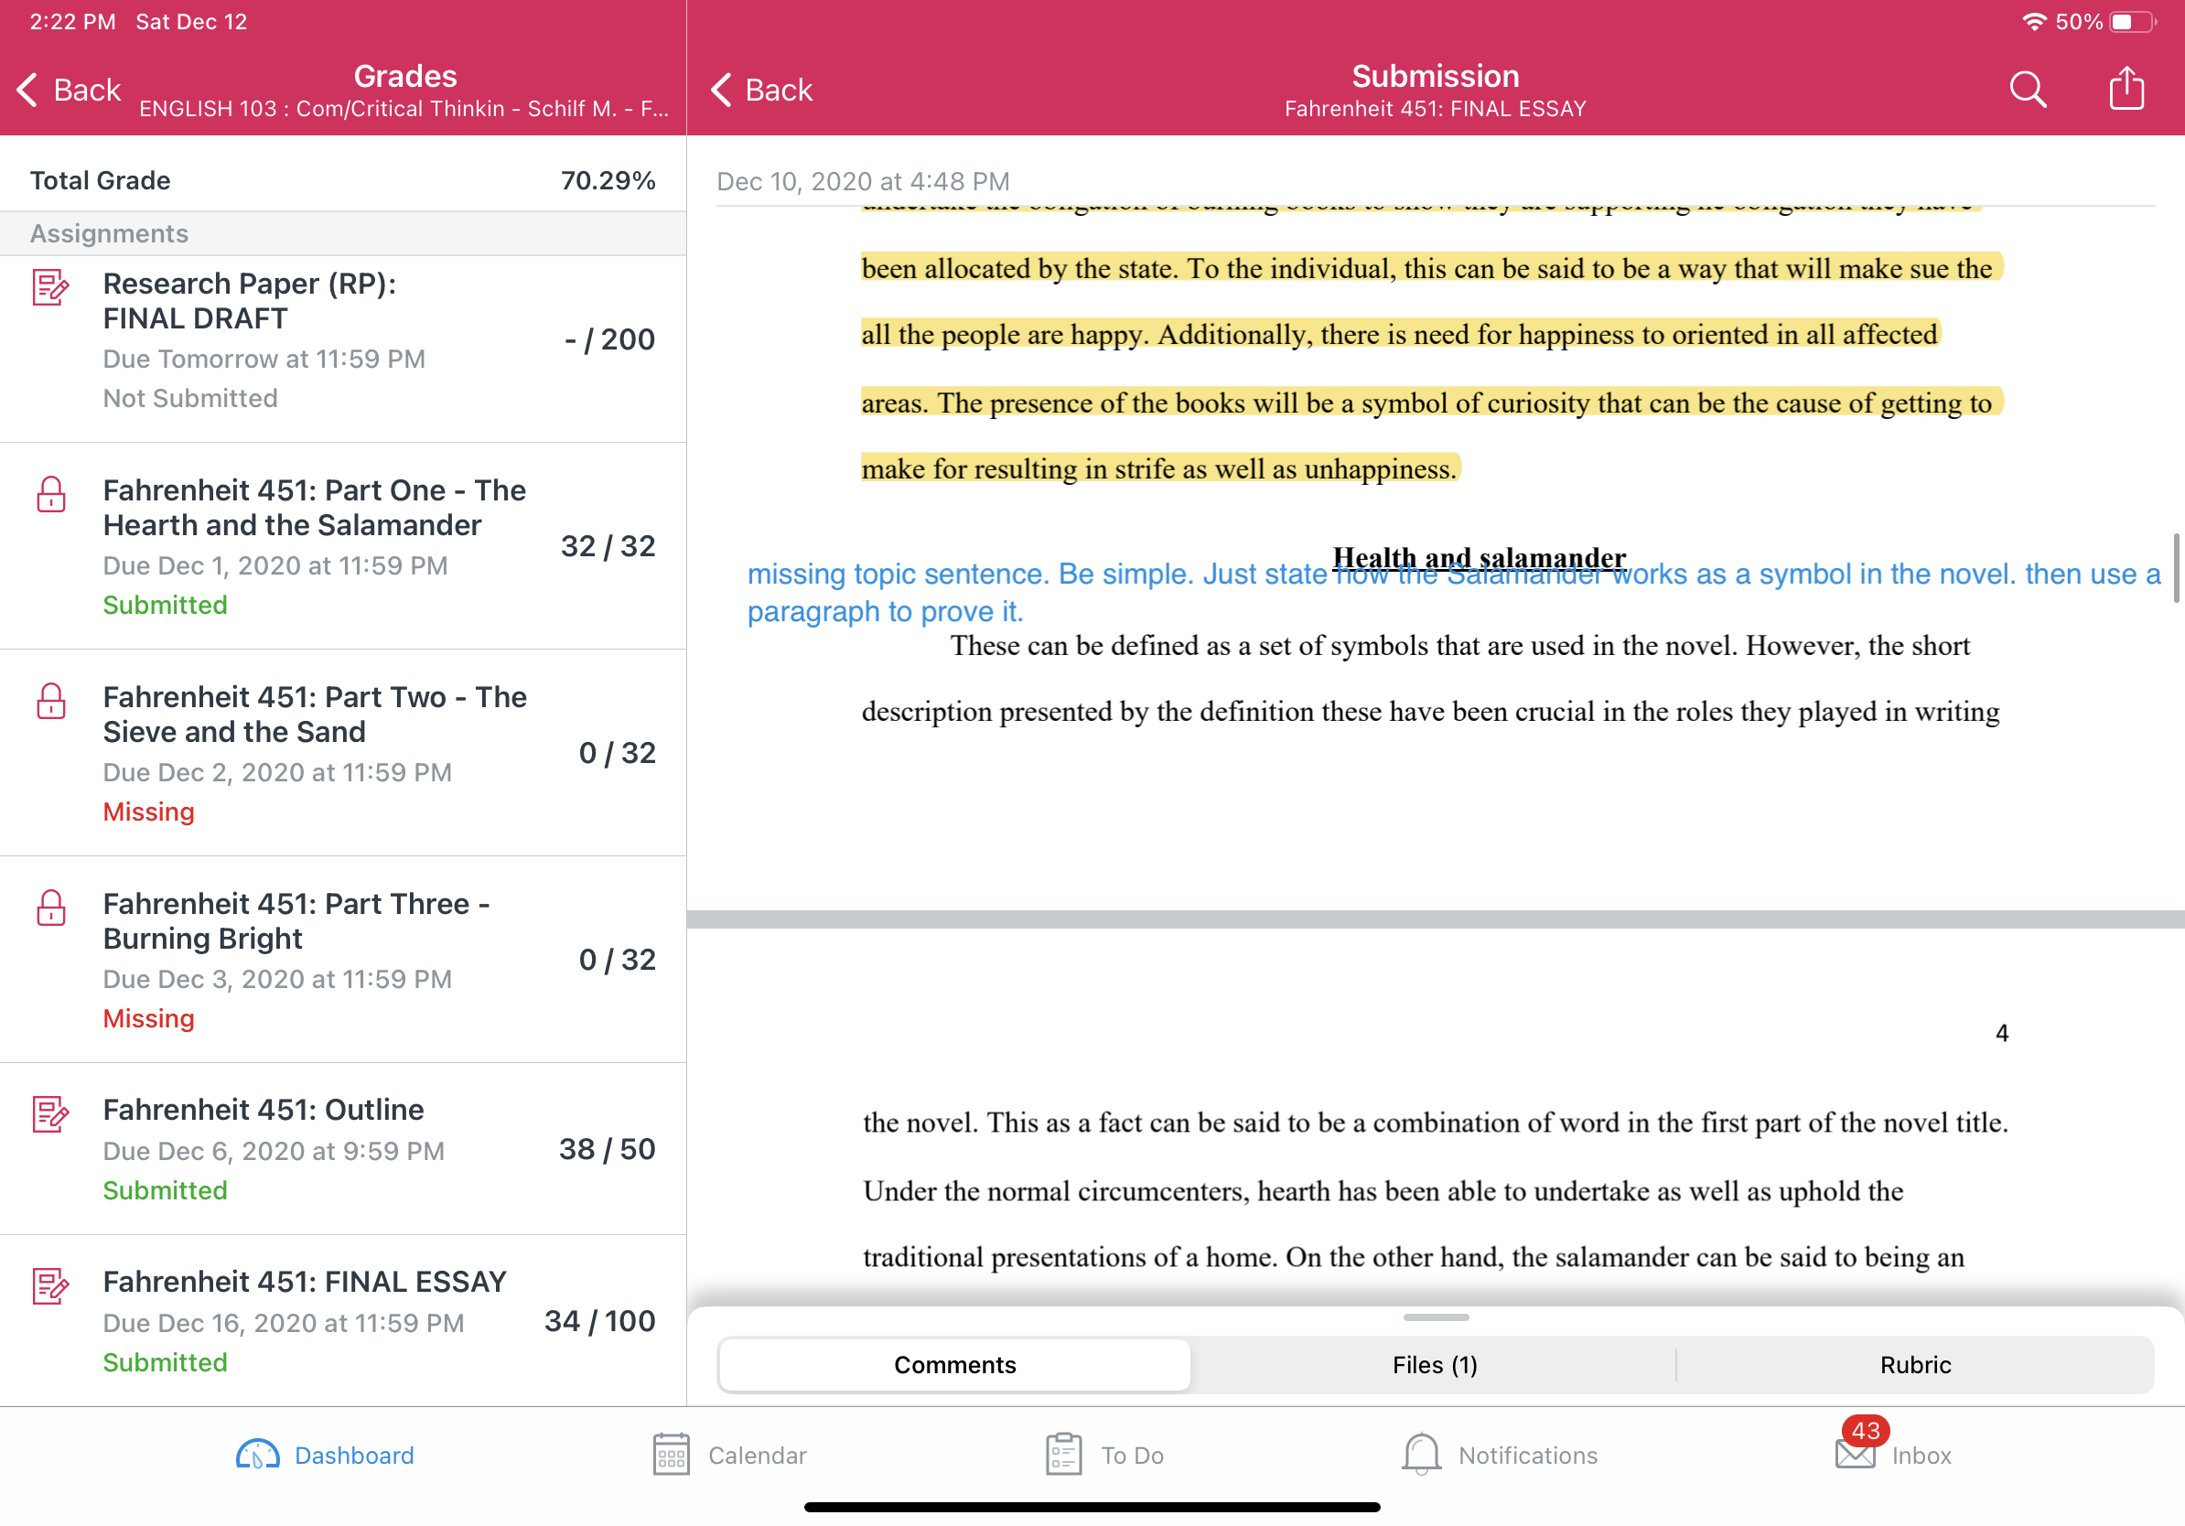The image size is (2185, 1526).
Task: Tap the battery indicator in status bar
Action: [2132, 22]
